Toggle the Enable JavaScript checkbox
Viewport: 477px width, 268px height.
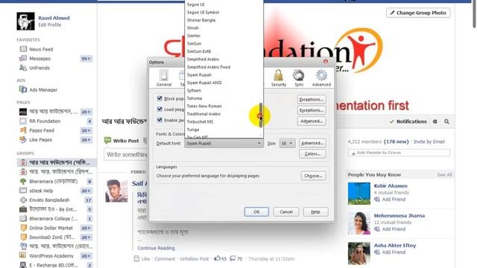coord(159,120)
